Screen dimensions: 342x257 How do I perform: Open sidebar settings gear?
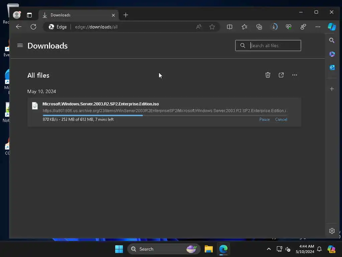(332, 231)
